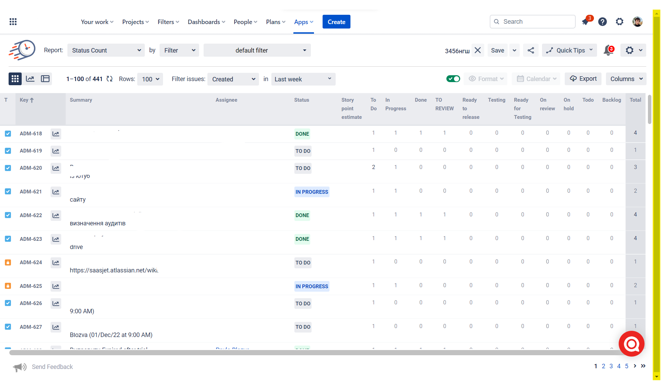661x382 pixels.
Task: Open chart for ADM-622 row
Action: click(56, 215)
